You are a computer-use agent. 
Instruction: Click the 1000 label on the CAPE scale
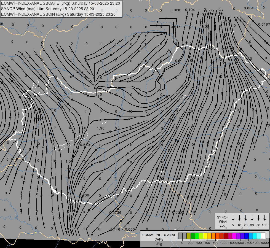pos(224,243)
